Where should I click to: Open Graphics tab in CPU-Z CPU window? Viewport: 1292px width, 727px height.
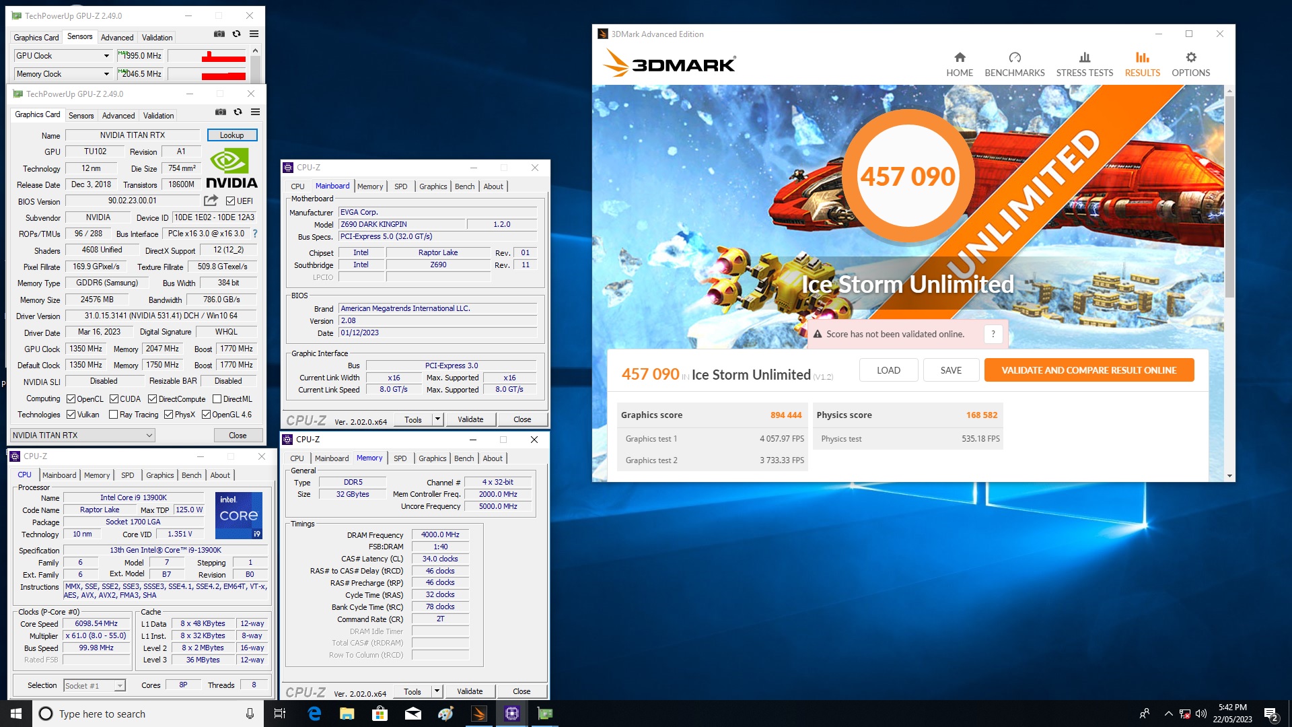pos(160,475)
